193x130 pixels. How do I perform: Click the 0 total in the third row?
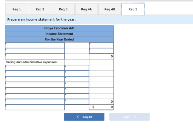pyautogui.click(x=101, y=57)
